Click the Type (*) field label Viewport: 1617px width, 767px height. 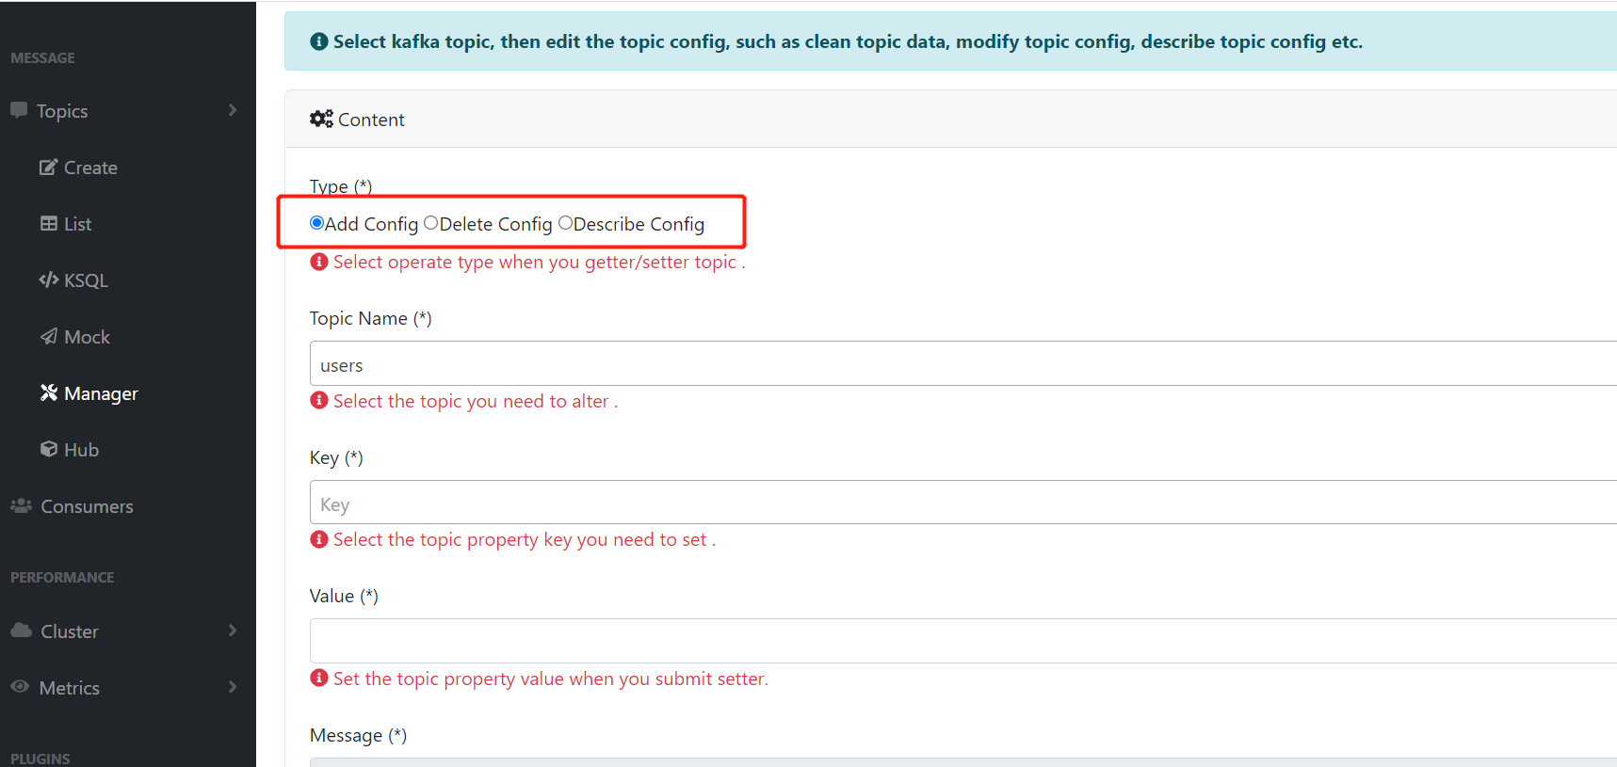[x=341, y=185]
